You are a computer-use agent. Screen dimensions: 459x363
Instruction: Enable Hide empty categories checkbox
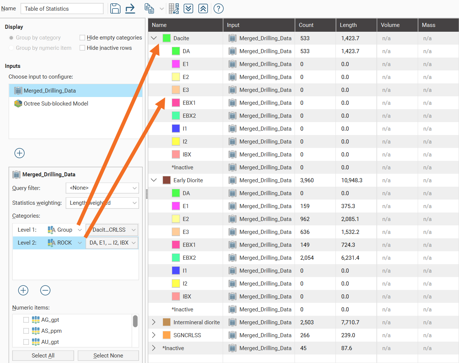(x=83, y=38)
